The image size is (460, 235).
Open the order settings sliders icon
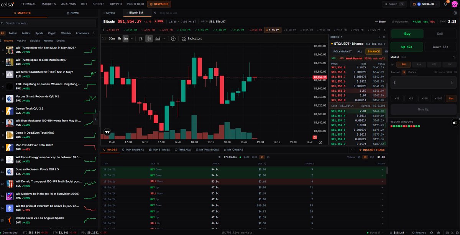[x=455, y=57]
